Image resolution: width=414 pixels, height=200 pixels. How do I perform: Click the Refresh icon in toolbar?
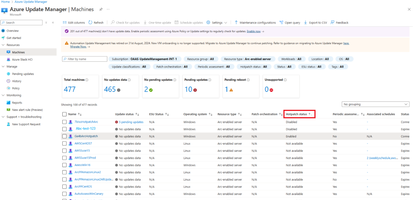[x=90, y=23]
